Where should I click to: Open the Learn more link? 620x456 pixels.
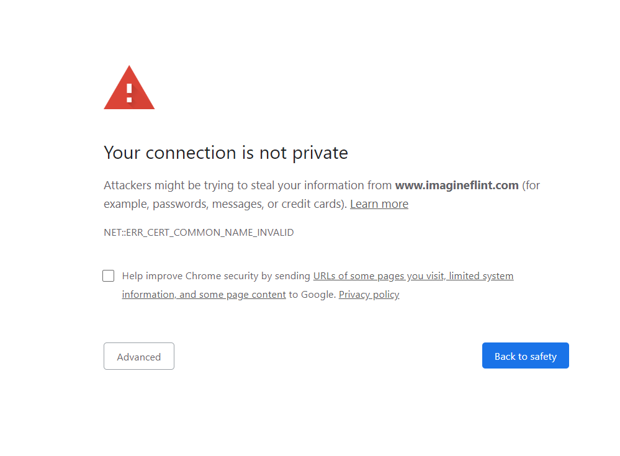(x=379, y=204)
